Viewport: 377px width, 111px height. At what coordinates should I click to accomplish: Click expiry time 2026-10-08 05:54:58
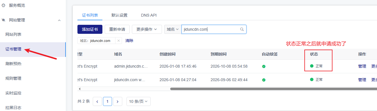coord(229,66)
